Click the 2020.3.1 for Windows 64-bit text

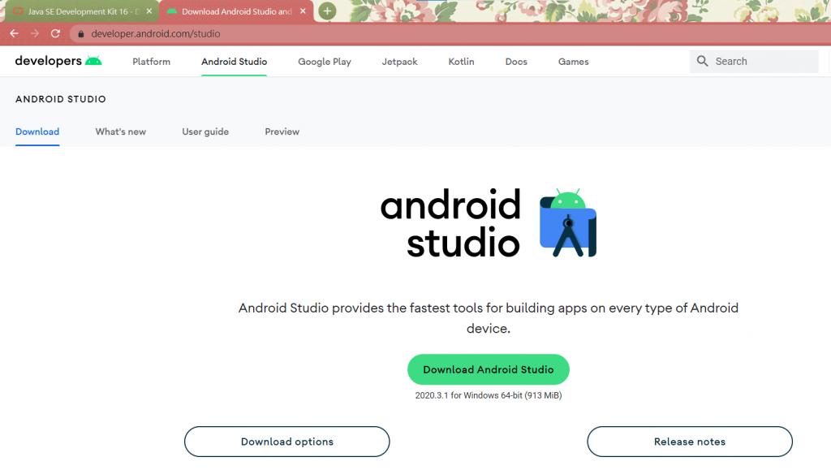pos(488,395)
